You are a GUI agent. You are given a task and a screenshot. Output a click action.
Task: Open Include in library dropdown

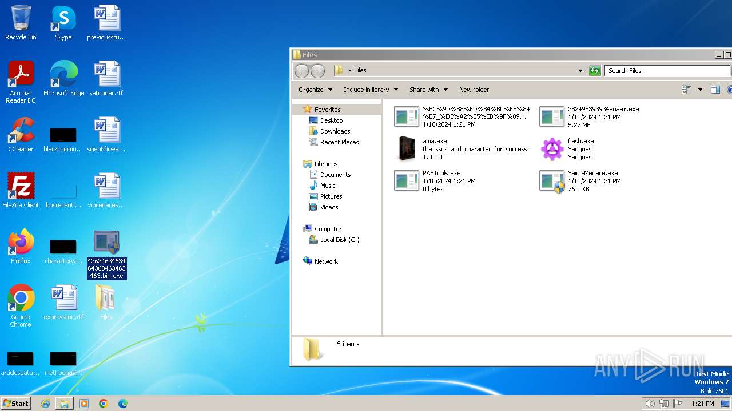coord(371,90)
